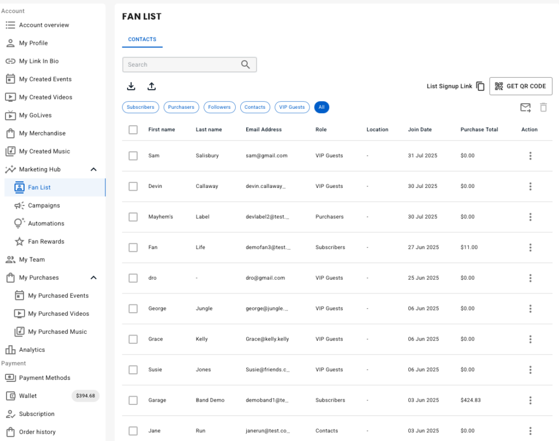Click the upload contacts icon
The height and width of the screenshot is (441, 559).
tap(152, 86)
